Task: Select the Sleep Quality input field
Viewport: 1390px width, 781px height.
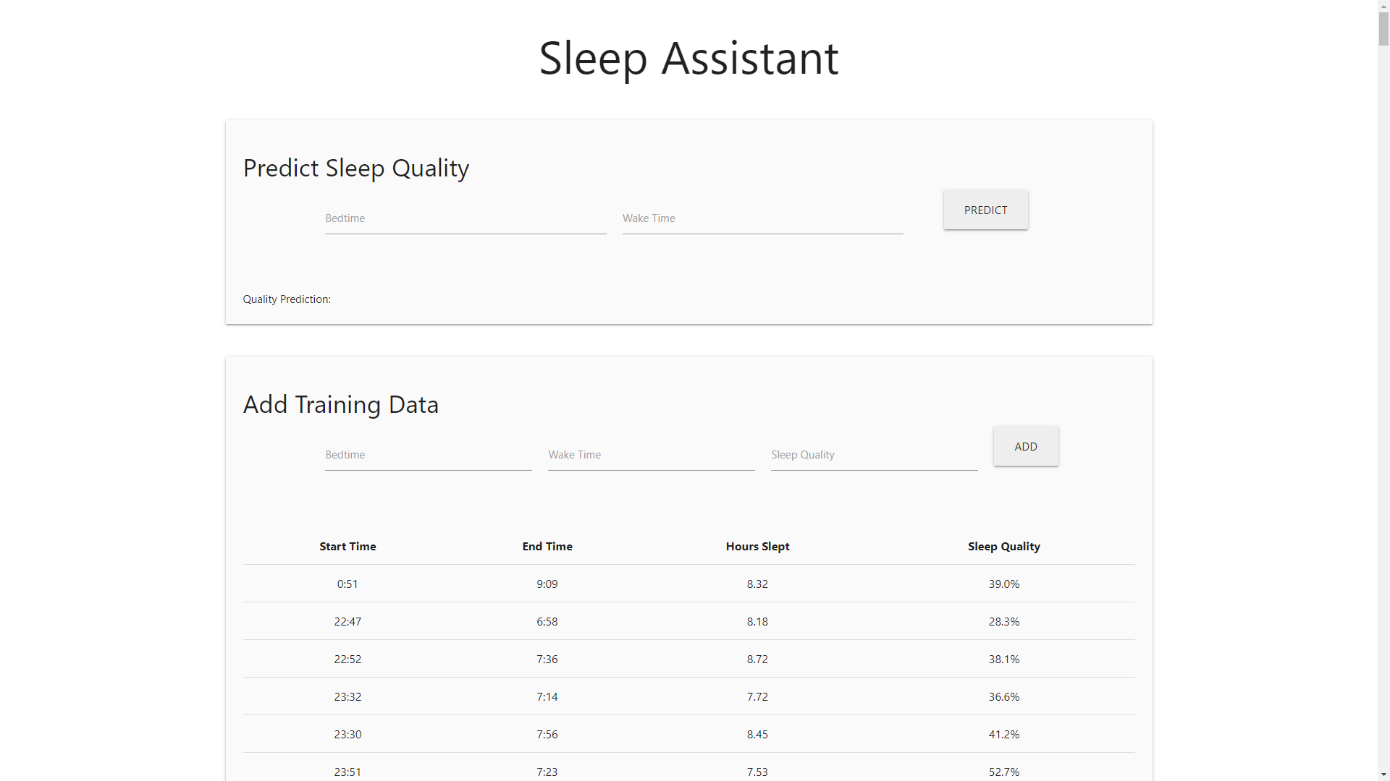Action: pyautogui.click(x=874, y=456)
